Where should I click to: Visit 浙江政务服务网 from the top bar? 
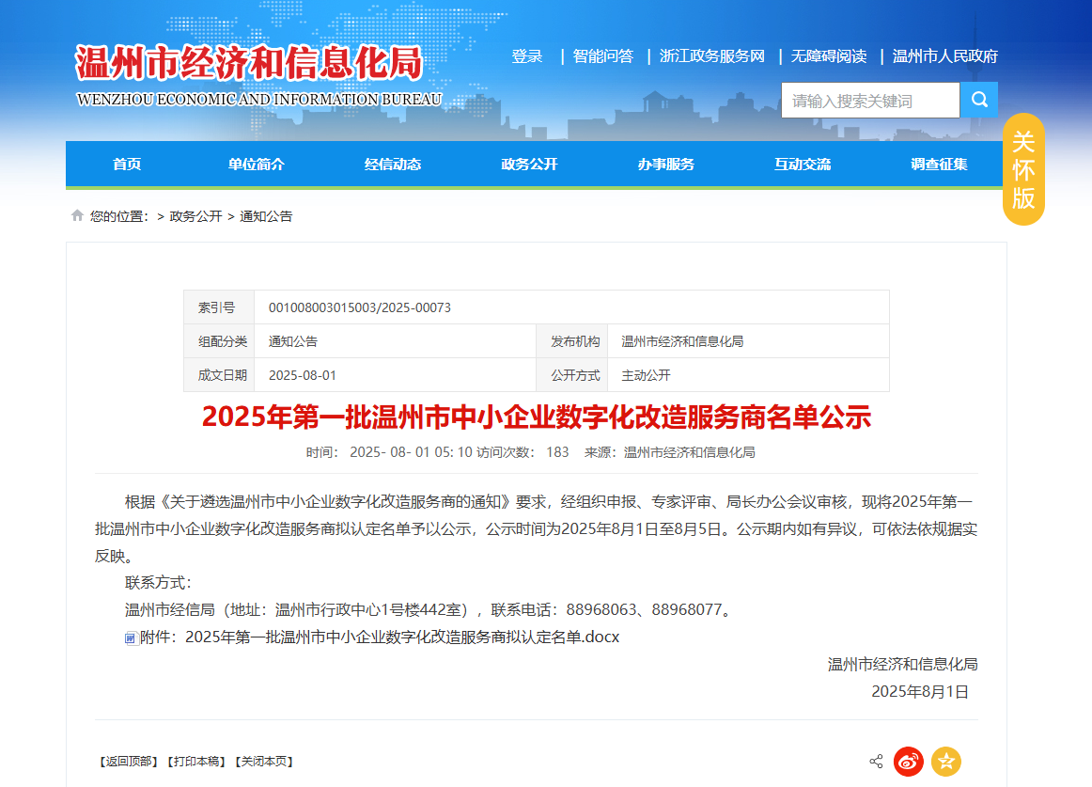[x=710, y=55]
